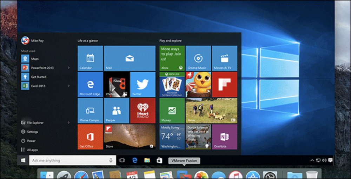Open the Photos tile
The height and width of the screenshot is (179, 351).
[117, 84]
